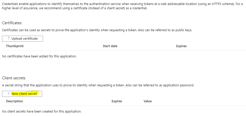246x116 pixels.
Task: Click the sentence starting 'Certificates can be used as secrets'
Action: [x=97, y=30]
